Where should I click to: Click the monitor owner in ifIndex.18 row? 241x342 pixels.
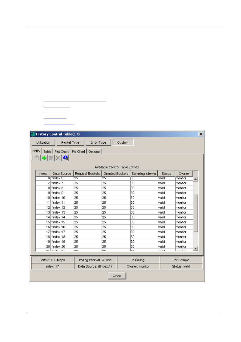click(x=184, y=237)
